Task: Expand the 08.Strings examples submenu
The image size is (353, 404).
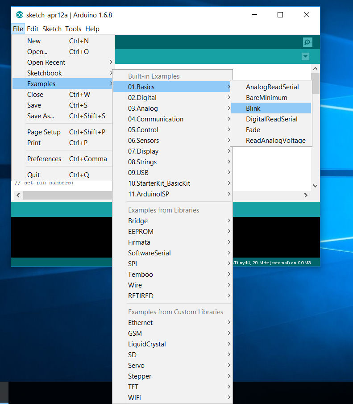Action: coord(172,162)
